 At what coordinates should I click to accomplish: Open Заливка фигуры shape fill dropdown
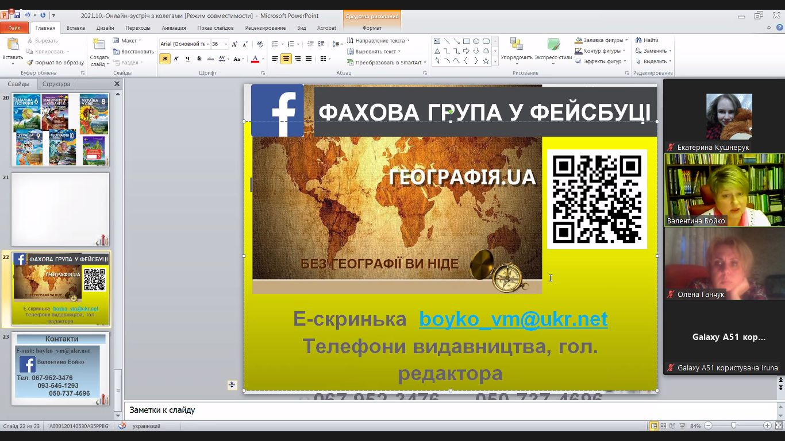[x=601, y=40]
